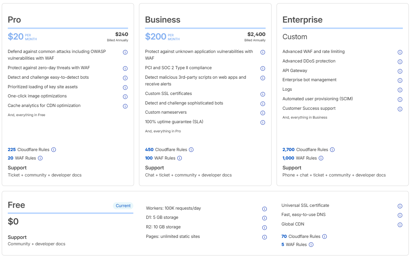The width and height of the screenshot is (412, 258).
Task: Open info for Free plan's 70 Cloudflare Rules
Action: 325,236
